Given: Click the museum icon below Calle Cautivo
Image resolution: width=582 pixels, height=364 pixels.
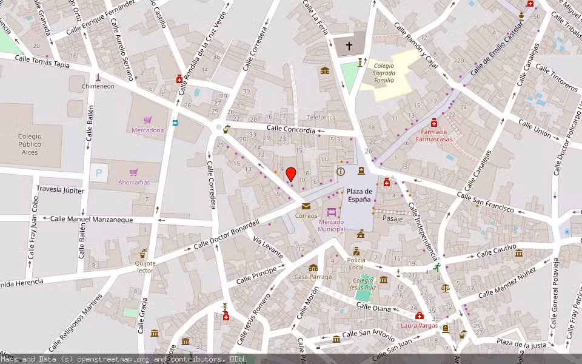Looking at the screenshot, I should (x=518, y=254).
